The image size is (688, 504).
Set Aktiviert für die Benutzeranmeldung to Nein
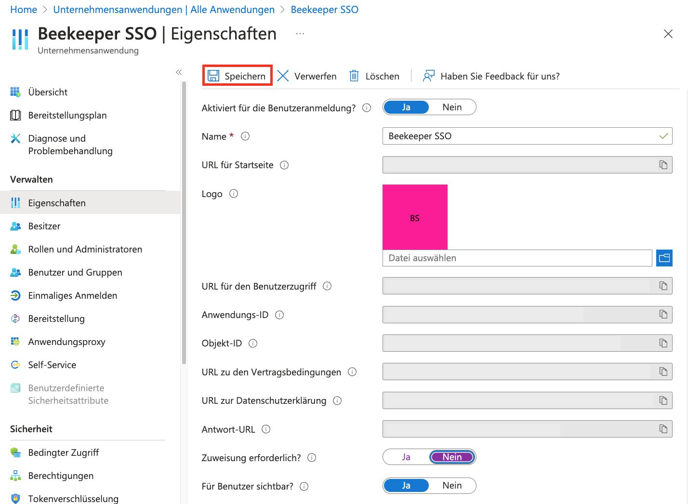point(452,107)
